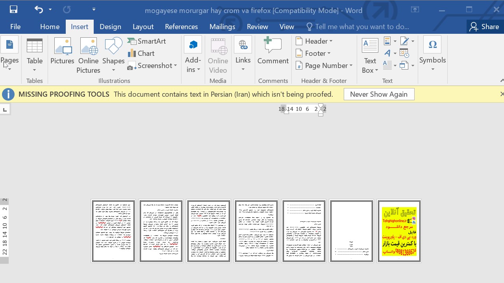
Task: Click the Online Video button
Action: 218,55
